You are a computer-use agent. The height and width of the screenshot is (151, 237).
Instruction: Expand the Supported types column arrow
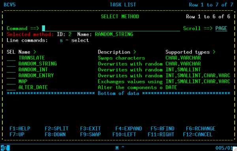[x=214, y=52]
